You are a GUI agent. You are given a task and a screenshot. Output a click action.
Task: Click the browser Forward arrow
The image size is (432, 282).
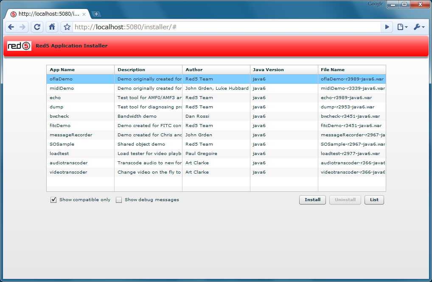point(22,27)
